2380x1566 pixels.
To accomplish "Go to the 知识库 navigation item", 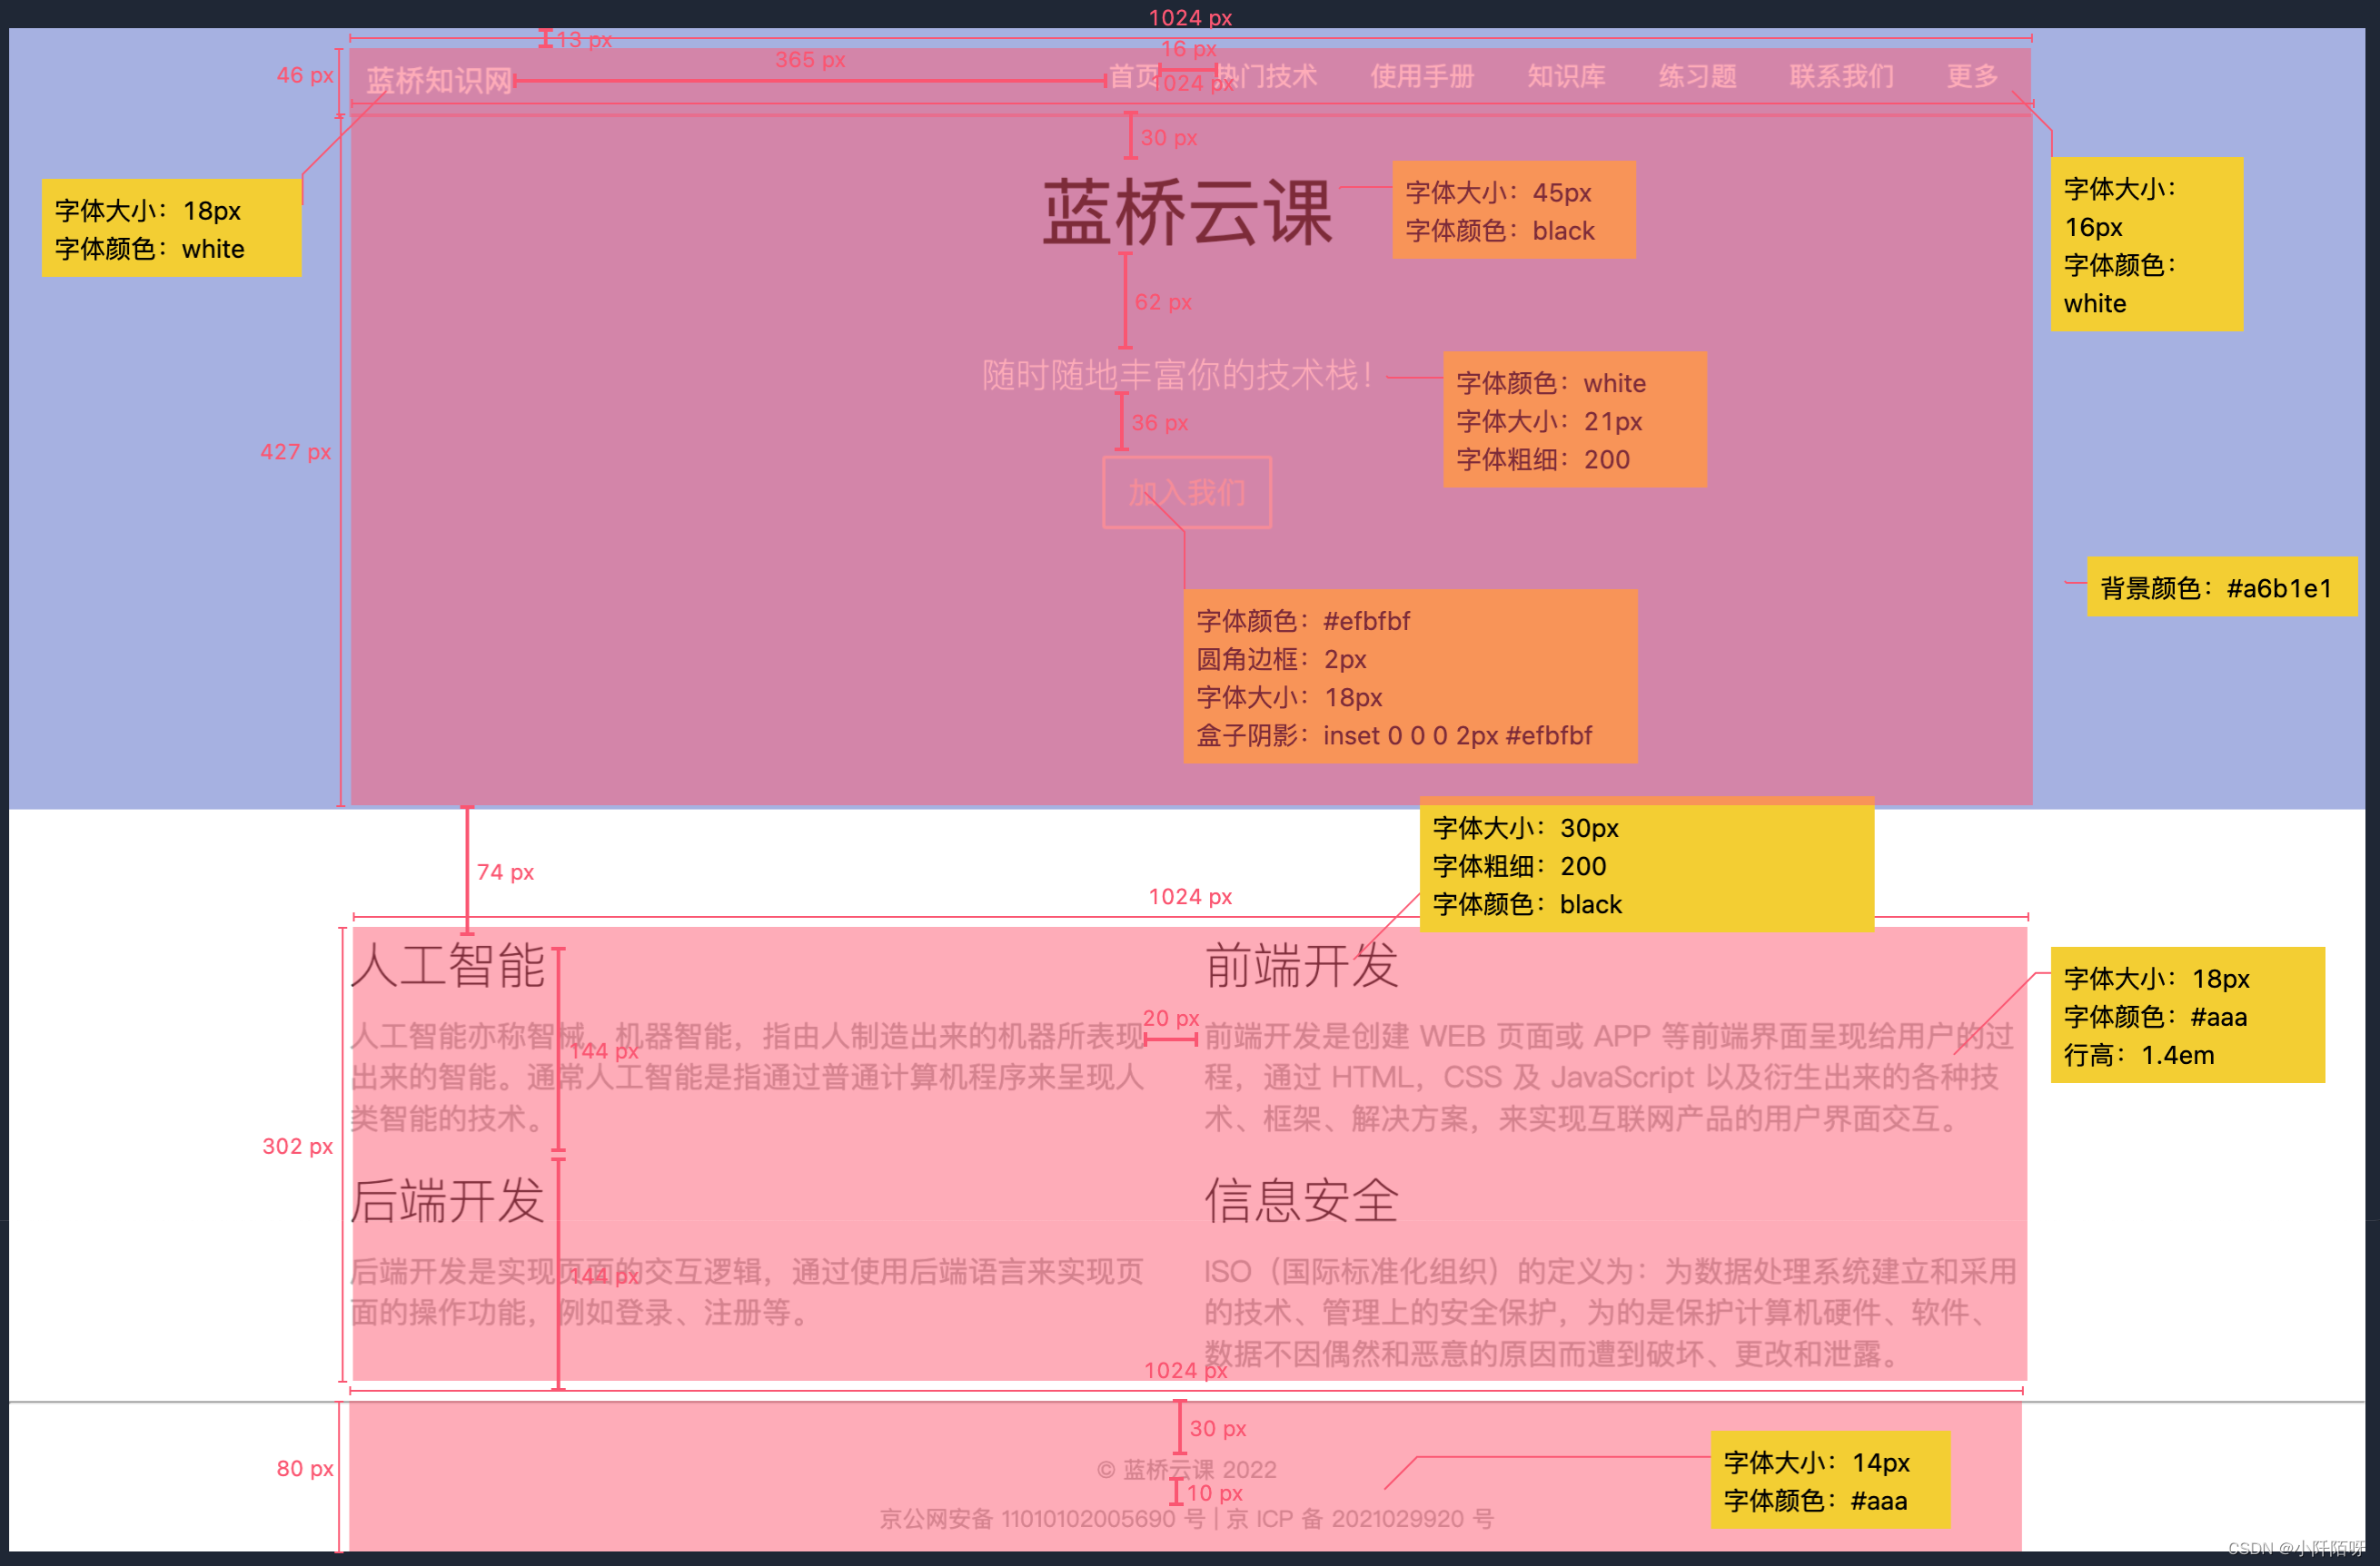I will point(1566,76).
